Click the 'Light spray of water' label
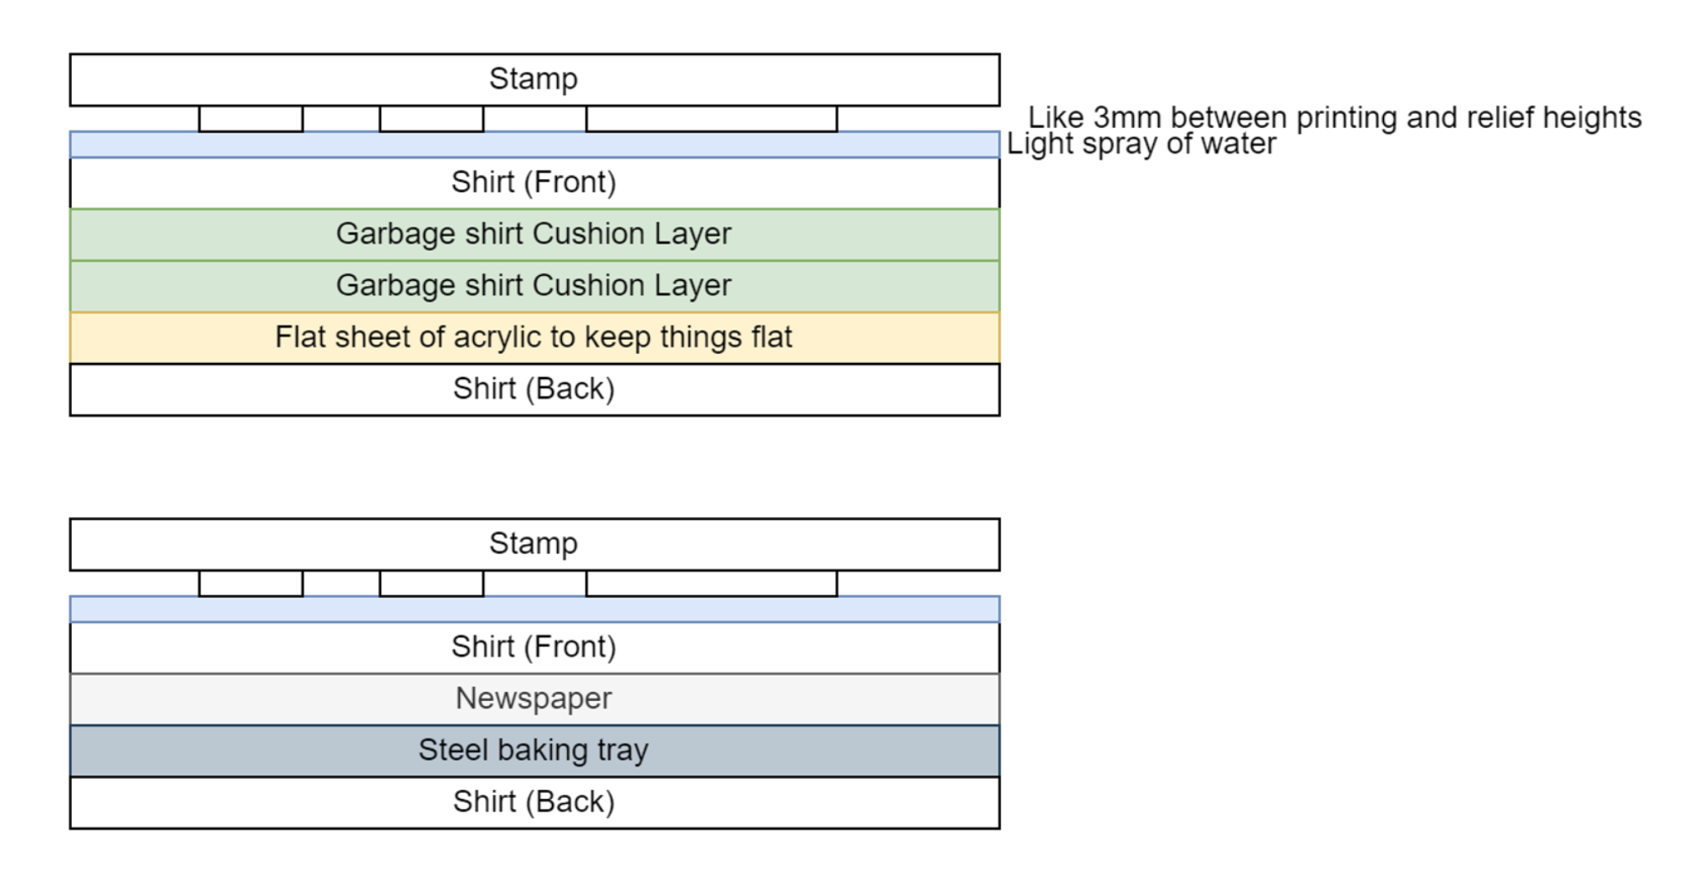Screen dimensions: 1706x875 pos(1142,144)
